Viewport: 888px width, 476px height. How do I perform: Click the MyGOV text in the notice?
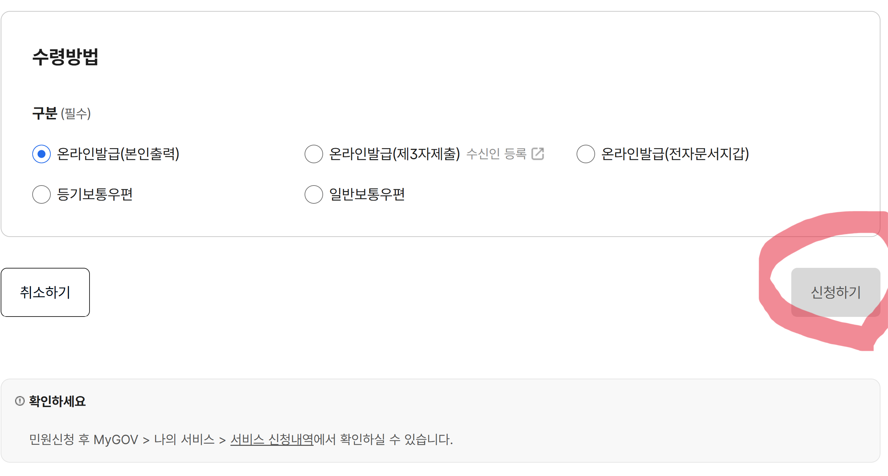coord(116,439)
